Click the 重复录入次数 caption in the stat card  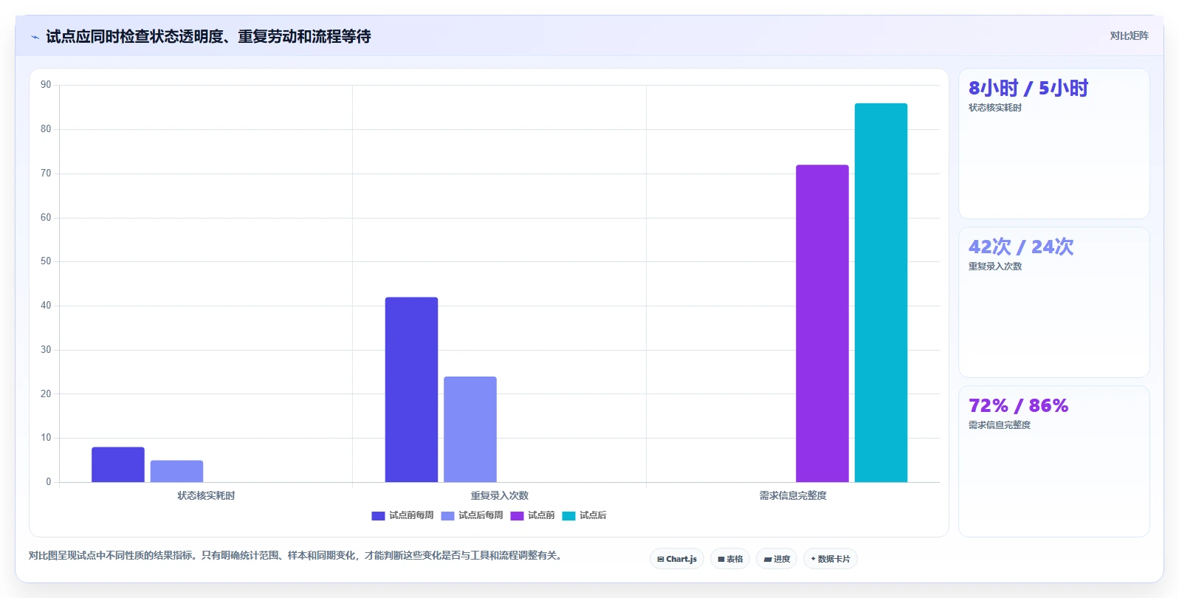995,267
